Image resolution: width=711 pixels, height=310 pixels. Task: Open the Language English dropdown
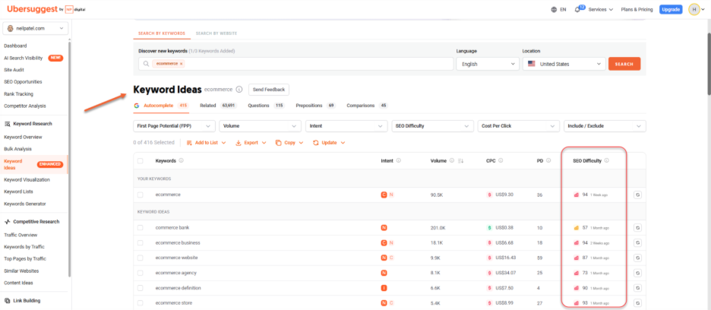(x=488, y=64)
